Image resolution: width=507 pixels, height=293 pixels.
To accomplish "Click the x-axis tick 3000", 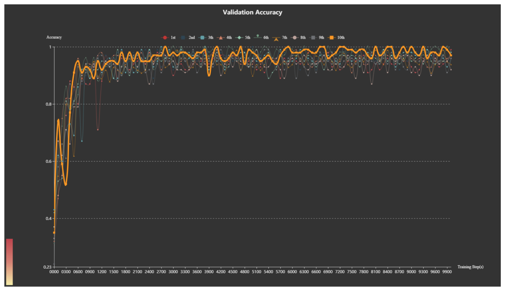I will (173, 272).
